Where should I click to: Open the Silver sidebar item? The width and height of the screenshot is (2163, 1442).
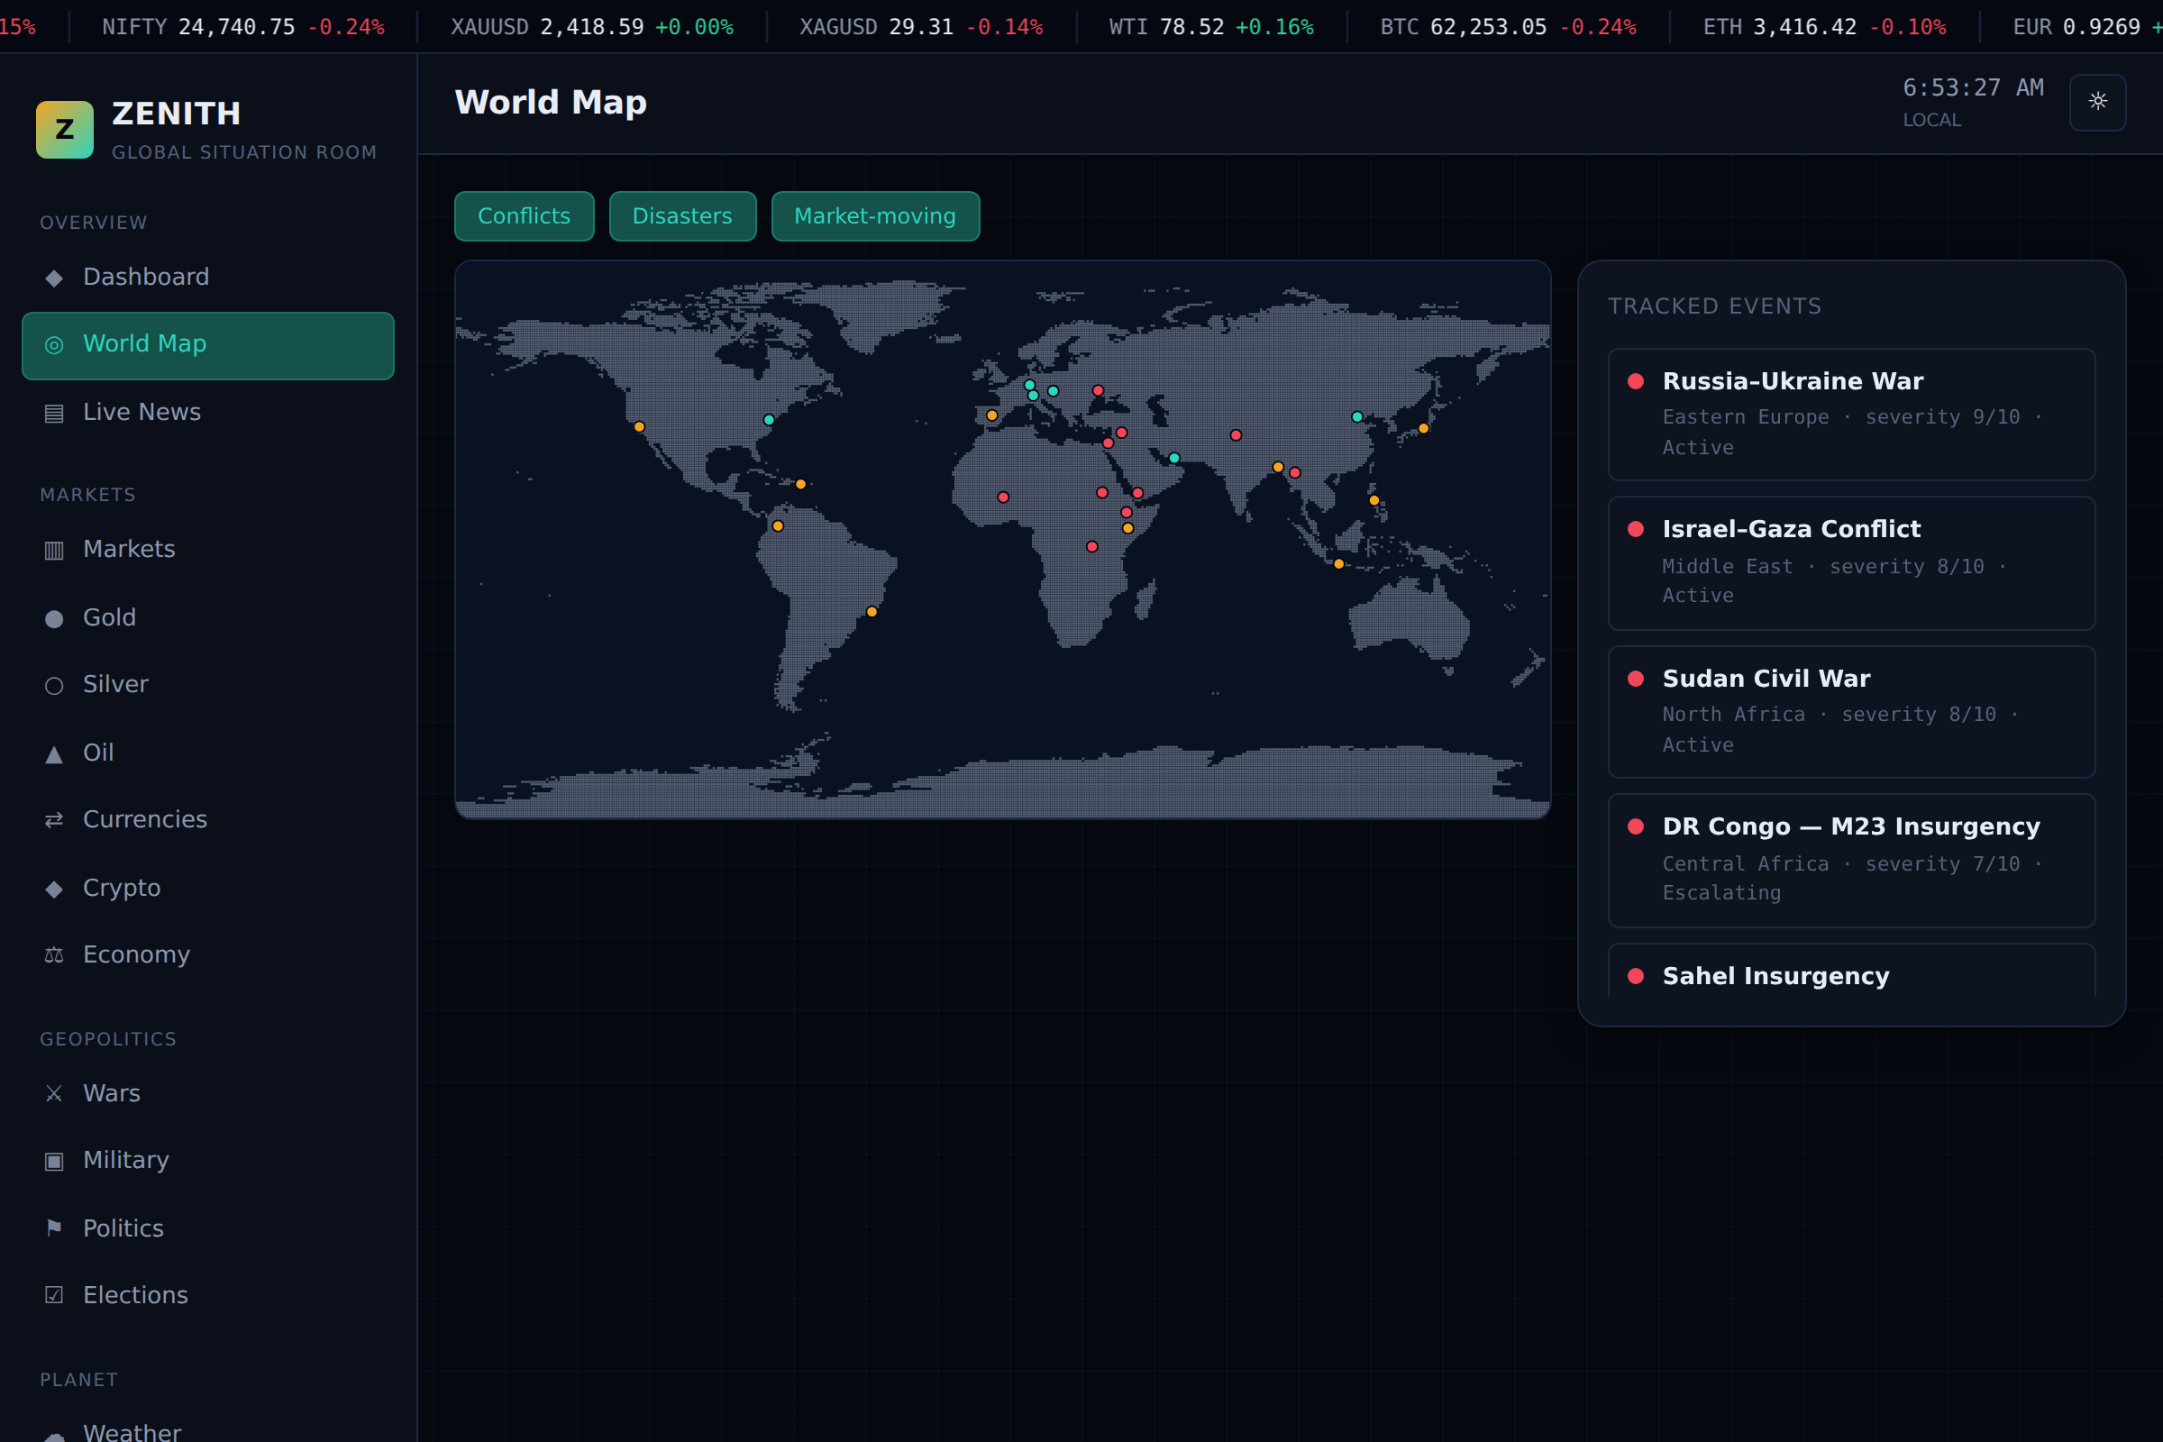click(208, 685)
